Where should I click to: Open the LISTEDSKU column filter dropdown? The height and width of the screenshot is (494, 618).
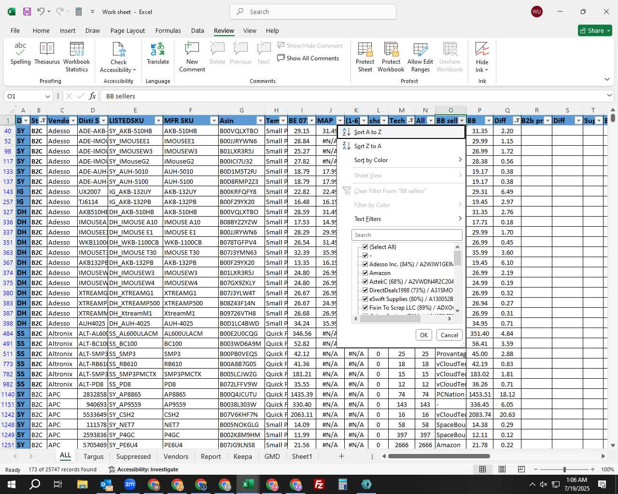pyautogui.click(x=158, y=121)
